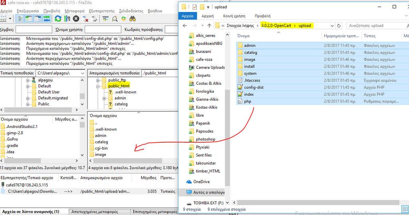
Task: Open FileZilla Σελιδοδείκτες menu
Action: tap(131, 11)
